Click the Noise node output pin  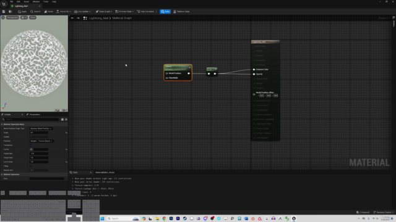point(189,73)
